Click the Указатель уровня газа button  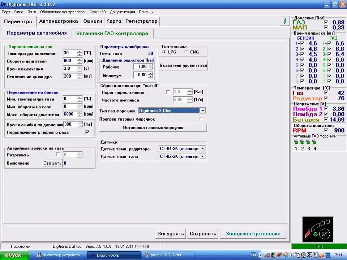tap(183, 65)
